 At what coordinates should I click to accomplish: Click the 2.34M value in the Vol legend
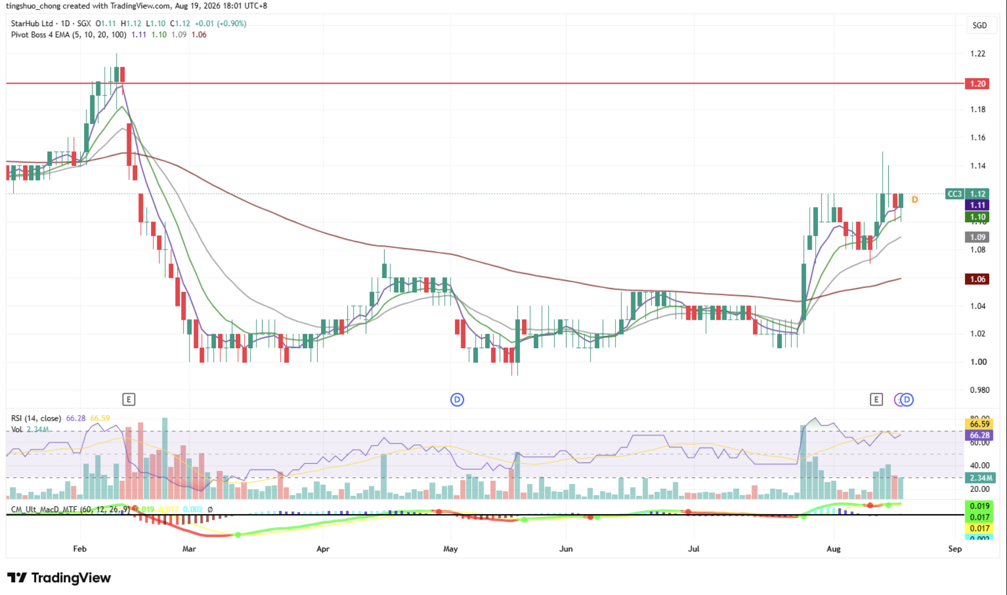click(38, 430)
